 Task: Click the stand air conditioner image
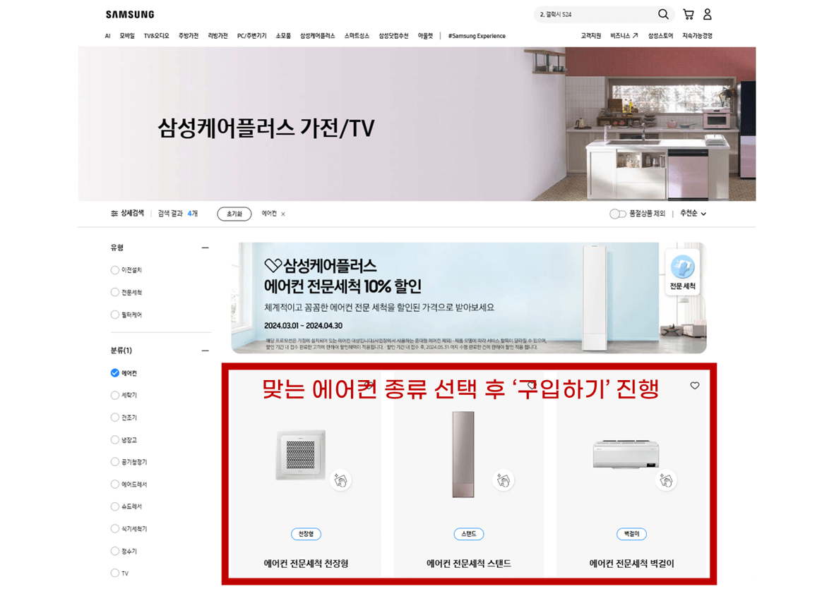coord(463,454)
